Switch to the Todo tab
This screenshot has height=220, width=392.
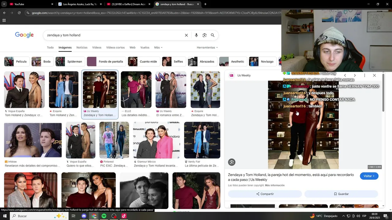[50, 48]
